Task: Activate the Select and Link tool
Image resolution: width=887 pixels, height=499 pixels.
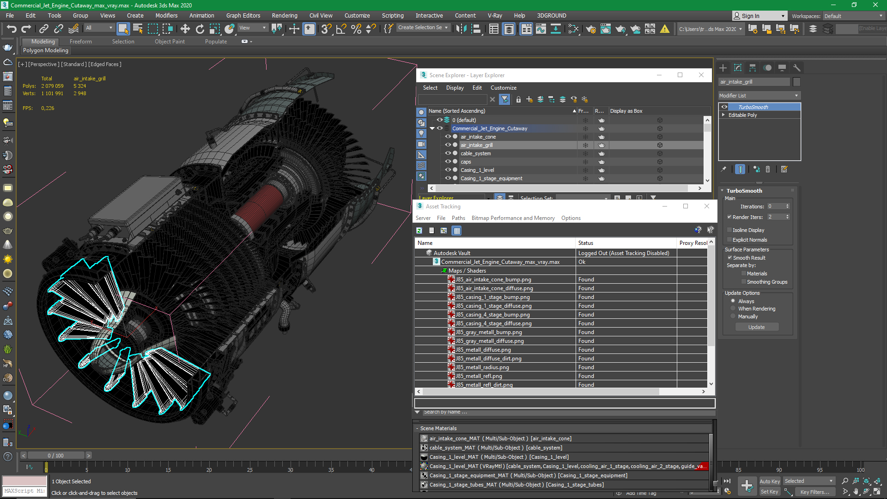Action: 43,29
